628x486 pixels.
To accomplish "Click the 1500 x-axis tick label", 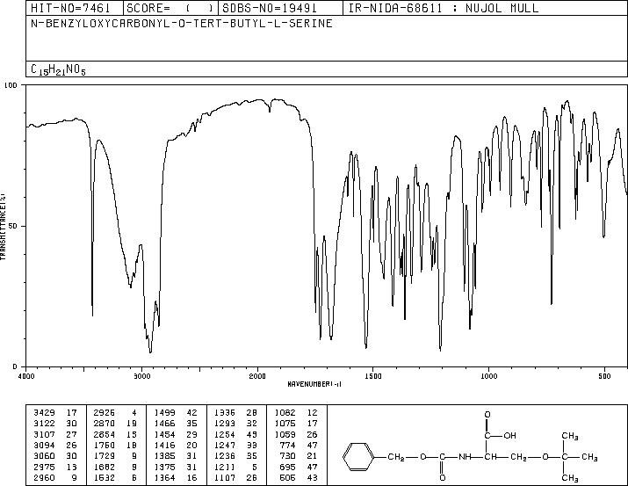I will point(373,376).
